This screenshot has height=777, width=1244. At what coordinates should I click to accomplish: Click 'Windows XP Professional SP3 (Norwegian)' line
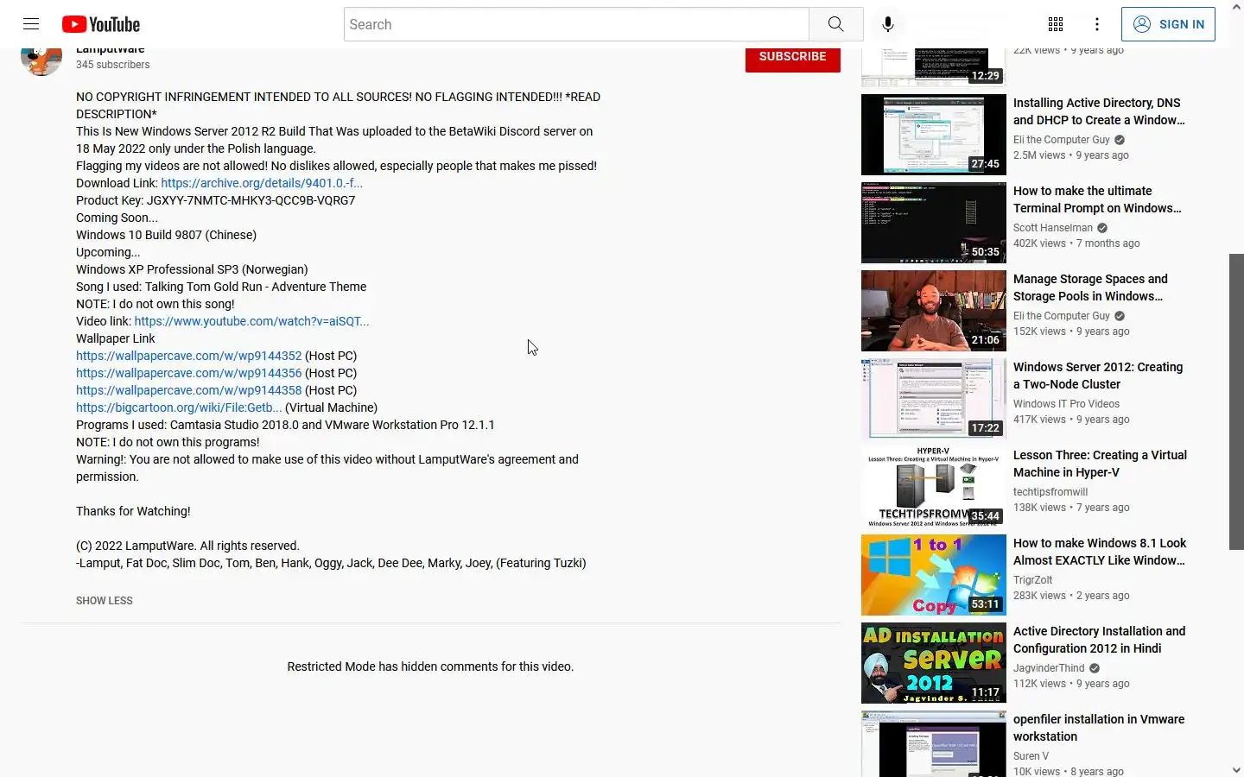[x=192, y=269]
